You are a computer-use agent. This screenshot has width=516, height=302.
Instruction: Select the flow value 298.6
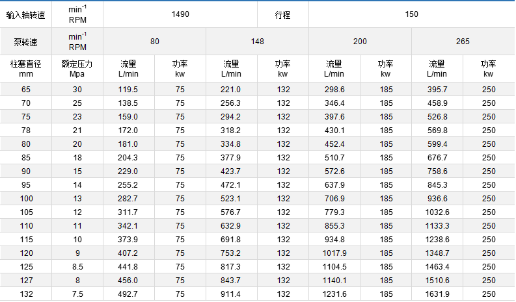pos(334,90)
